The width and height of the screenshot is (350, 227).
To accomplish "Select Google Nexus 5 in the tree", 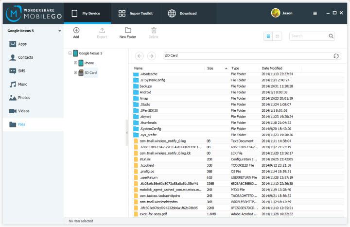I will pyautogui.click(x=90, y=53).
